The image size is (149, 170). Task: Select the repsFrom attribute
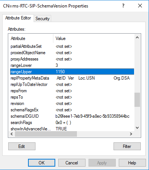coord(72,91)
